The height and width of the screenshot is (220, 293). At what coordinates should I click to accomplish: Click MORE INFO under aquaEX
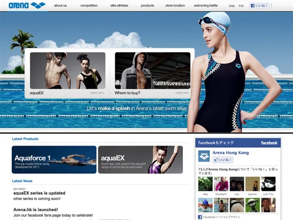(97, 93)
